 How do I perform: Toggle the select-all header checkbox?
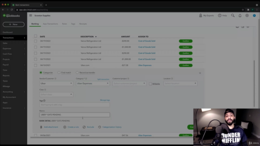35,36
